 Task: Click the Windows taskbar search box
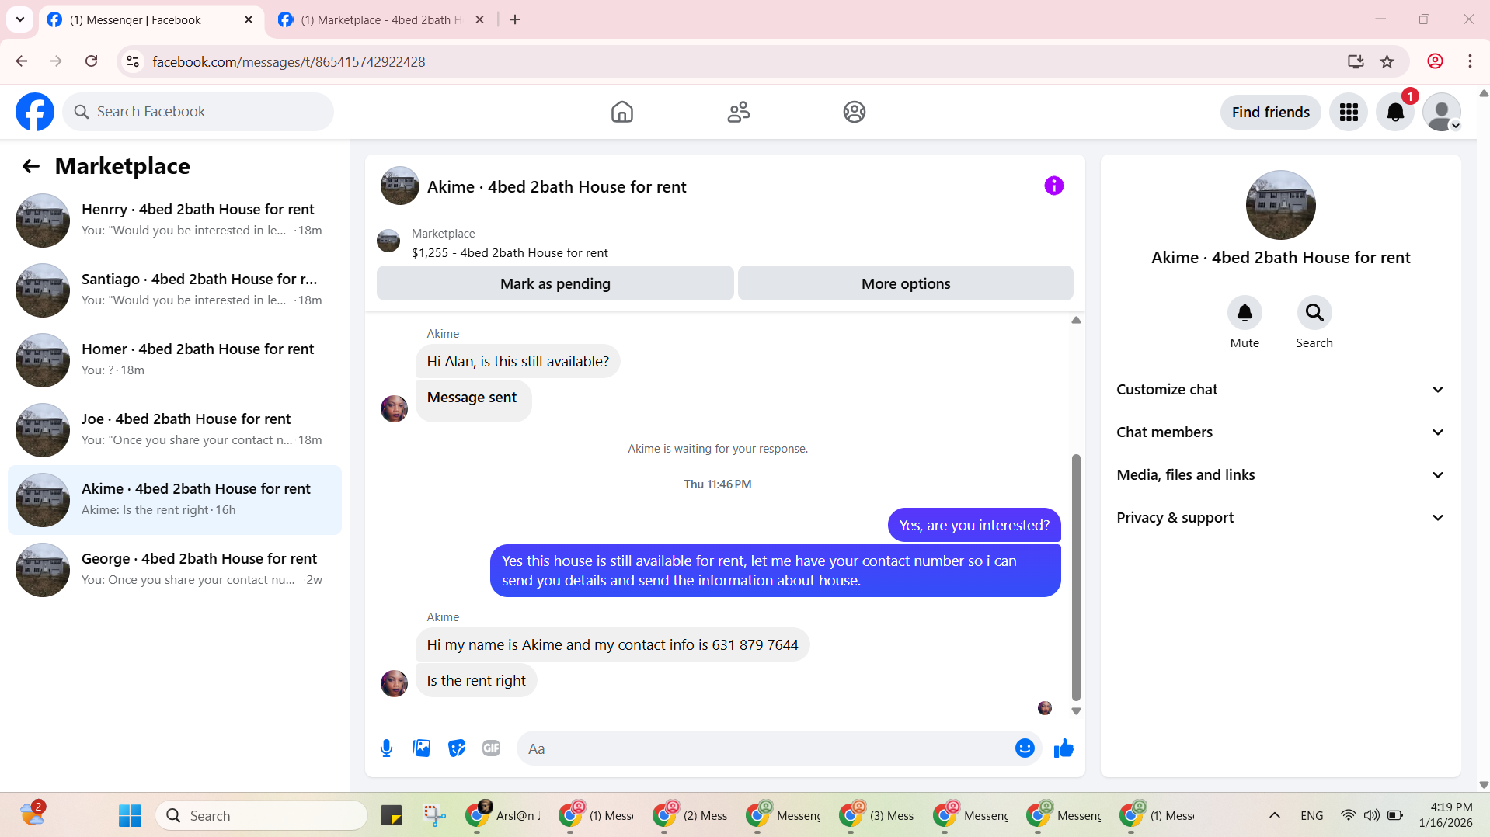click(x=261, y=815)
